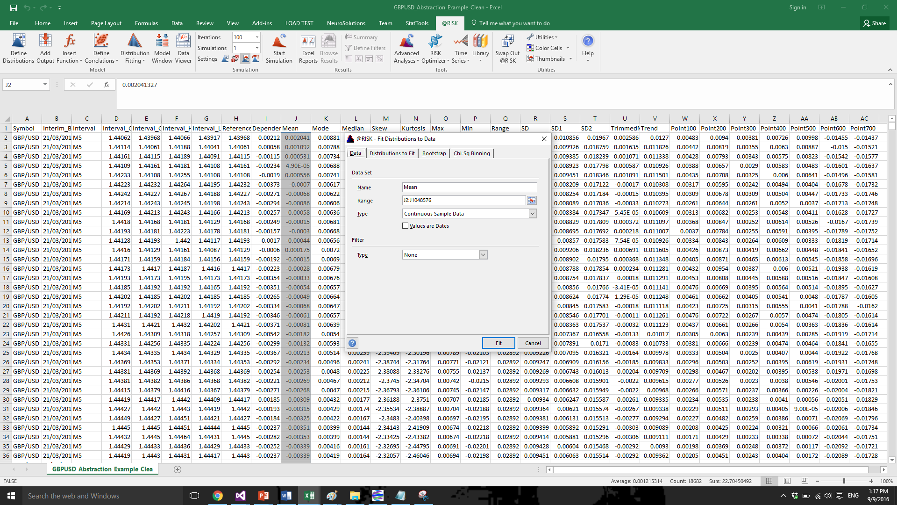Screen dimensions: 897x505
Task: Open Define Distributions in the @RISK ribbon
Action: (x=19, y=48)
